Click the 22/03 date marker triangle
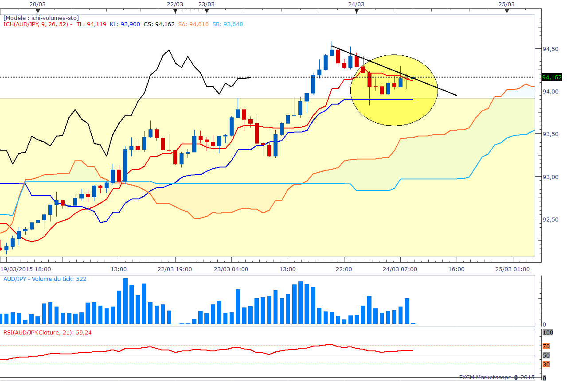The width and height of the screenshot is (567, 381). pos(175,11)
